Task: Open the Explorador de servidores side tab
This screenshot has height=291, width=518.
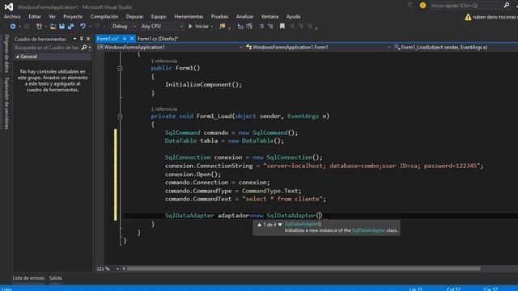Action: coord(6,103)
